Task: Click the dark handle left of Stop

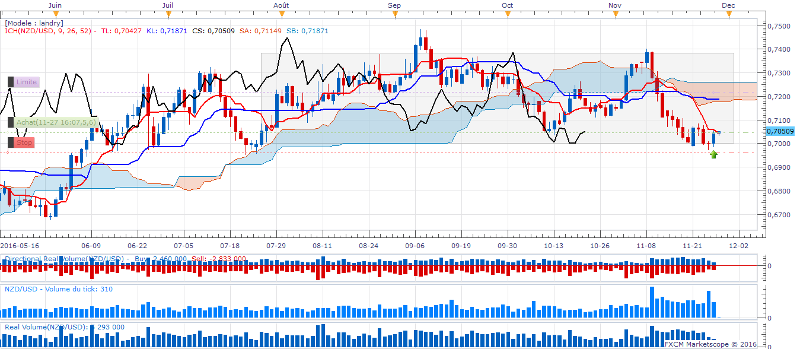Action: 11,142
